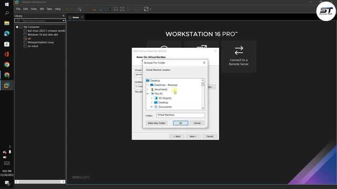Expand the 3D Objects node
This screenshot has height=189, width=337.
click(152, 98)
